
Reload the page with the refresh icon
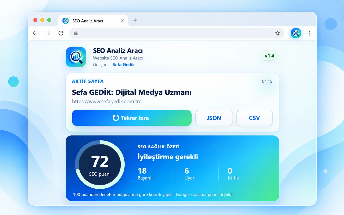click(61, 33)
